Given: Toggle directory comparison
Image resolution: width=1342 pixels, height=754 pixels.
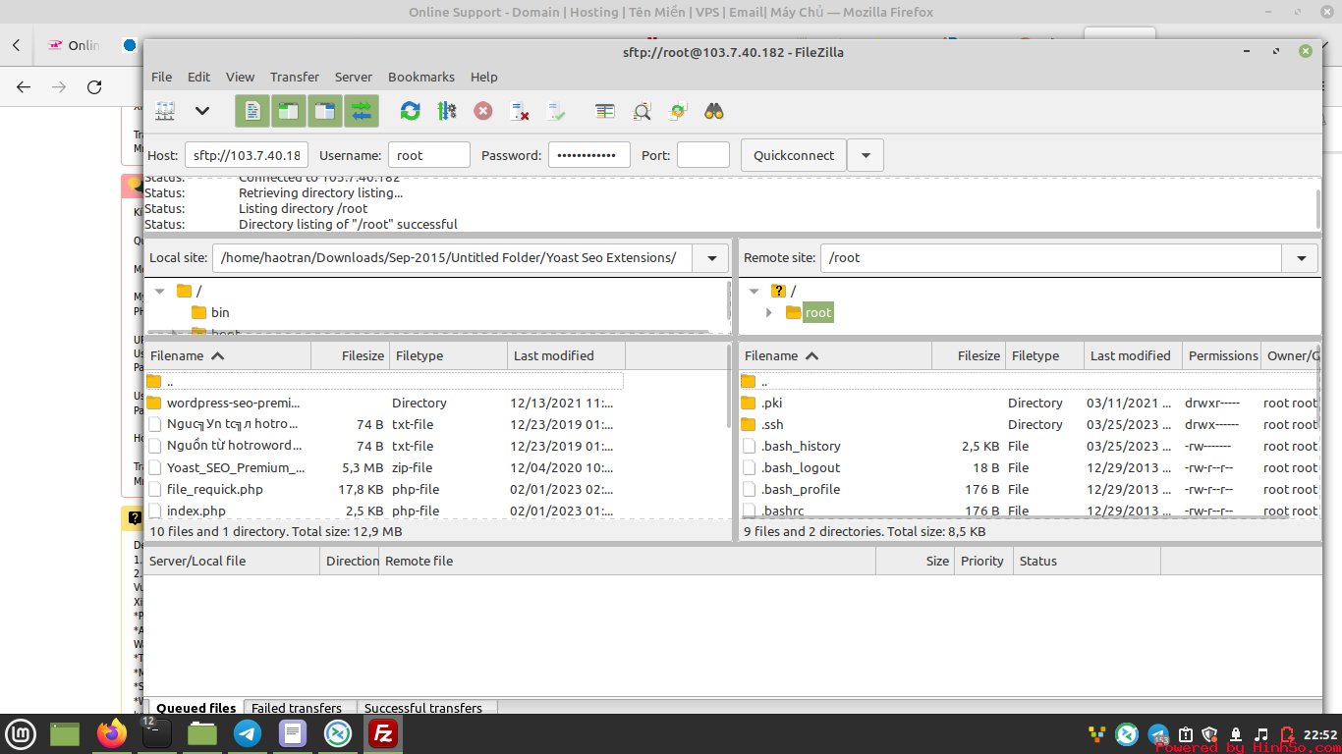Looking at the screenshot, I should (x=642, y=111).
